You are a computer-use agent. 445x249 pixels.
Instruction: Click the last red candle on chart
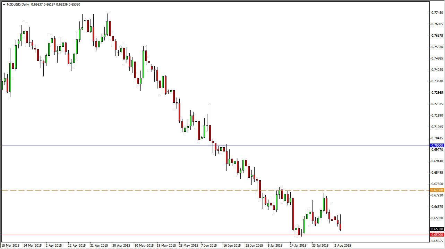click(x=341, y=227)
